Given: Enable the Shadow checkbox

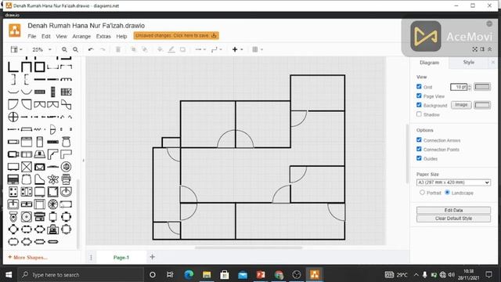Looking at the screenshot, I should [419, 114].
